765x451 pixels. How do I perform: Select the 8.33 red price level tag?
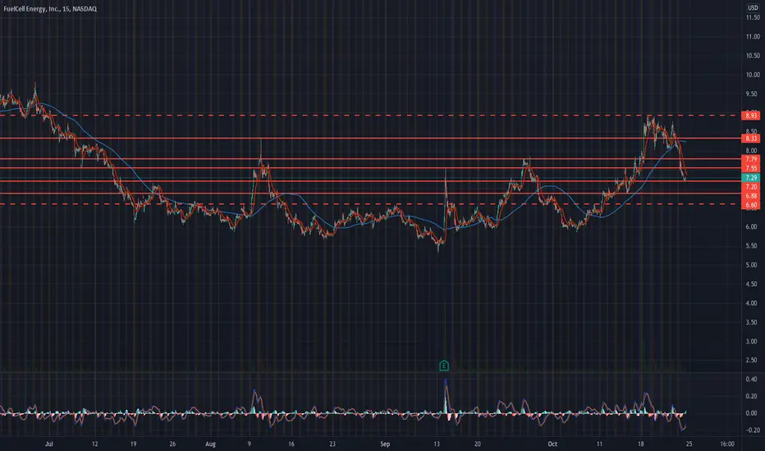(x=751, y=139)
